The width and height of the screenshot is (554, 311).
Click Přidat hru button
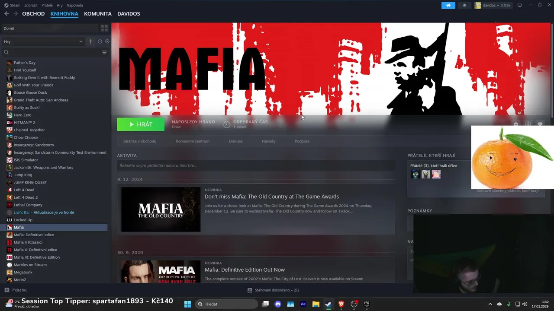pyautogui.click(x=16, y=290)
